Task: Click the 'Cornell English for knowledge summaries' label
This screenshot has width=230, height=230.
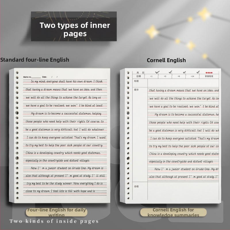Action: point(173,212)
